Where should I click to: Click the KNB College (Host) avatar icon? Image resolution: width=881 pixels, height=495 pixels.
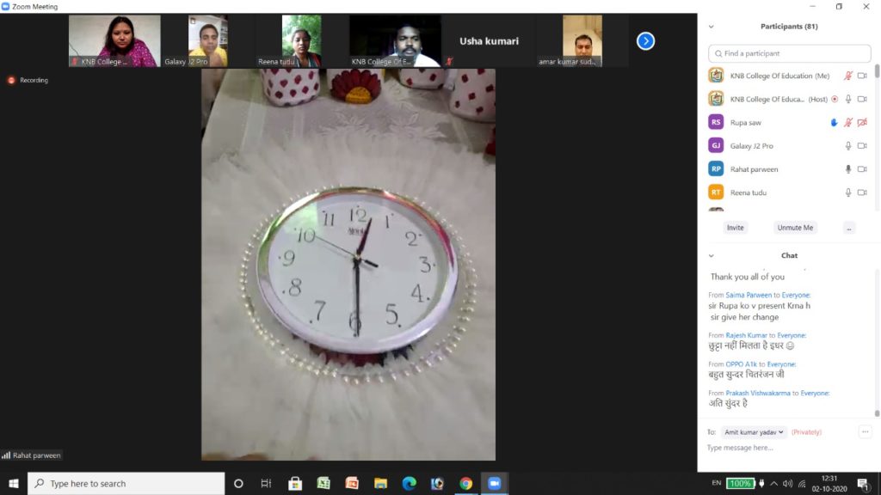pos(716,99)
